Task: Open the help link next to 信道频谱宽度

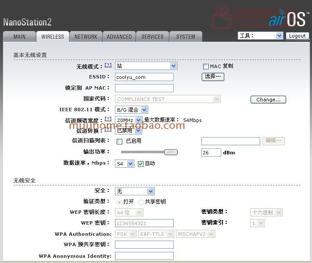Action: click(x=108, y=119)
